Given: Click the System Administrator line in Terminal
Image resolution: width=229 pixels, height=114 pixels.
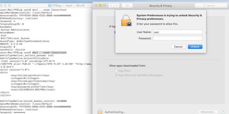Looking at the screenshot, I should pyautogui.click(x=15, y=30).
